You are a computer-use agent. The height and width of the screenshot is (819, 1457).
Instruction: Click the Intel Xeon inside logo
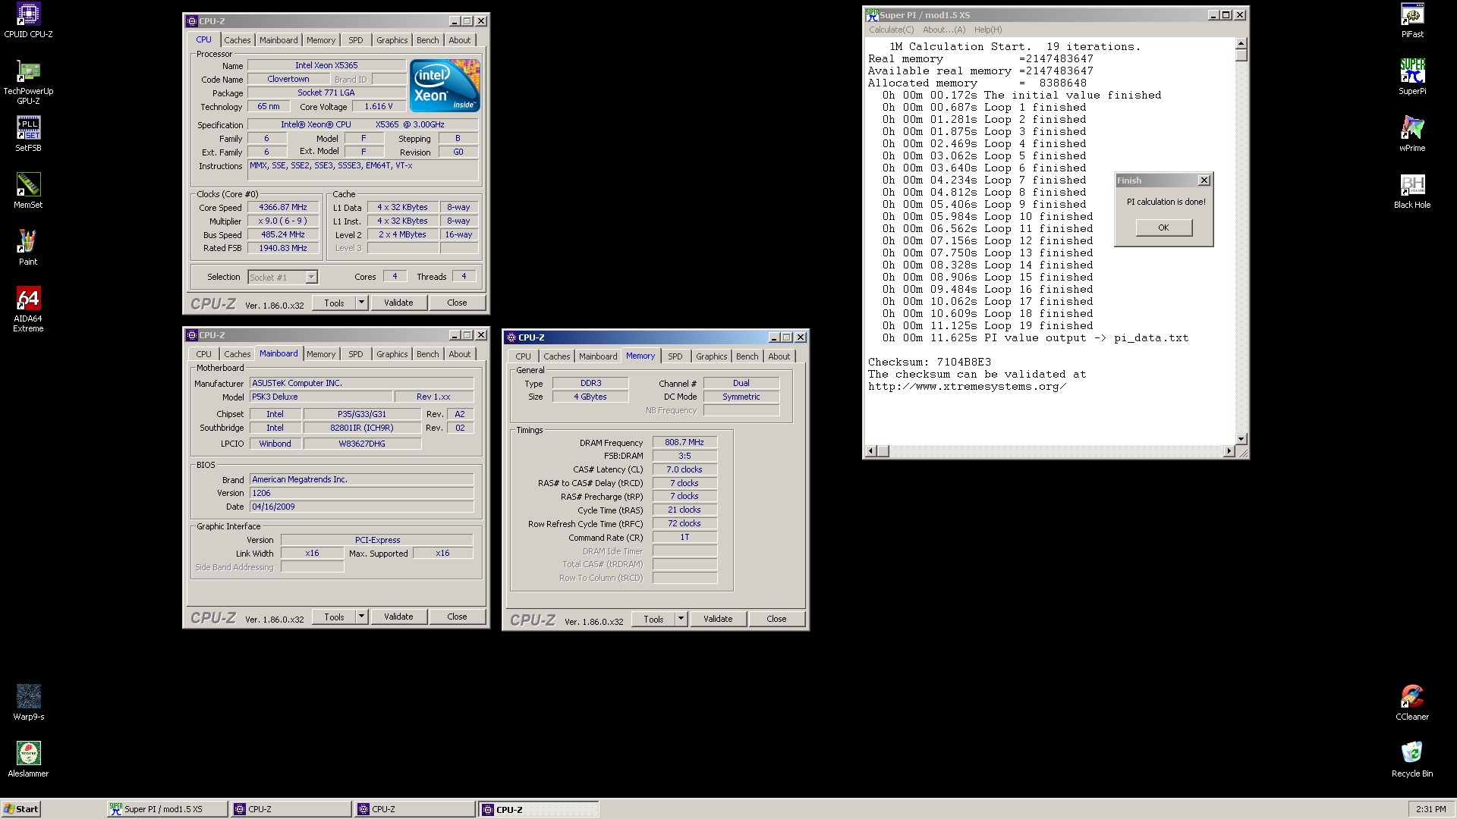coord(445,86)
